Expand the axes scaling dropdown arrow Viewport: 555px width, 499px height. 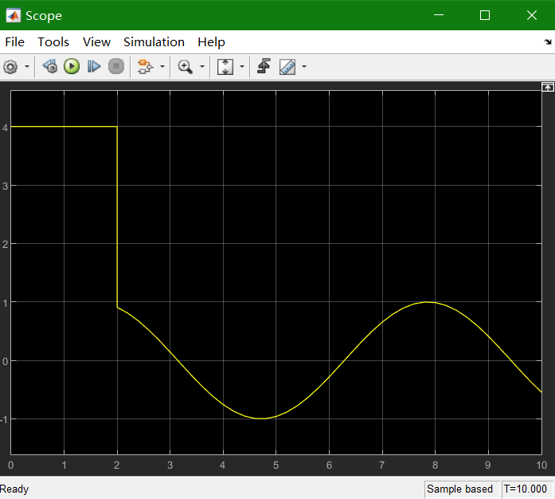[x=242, y=66]
